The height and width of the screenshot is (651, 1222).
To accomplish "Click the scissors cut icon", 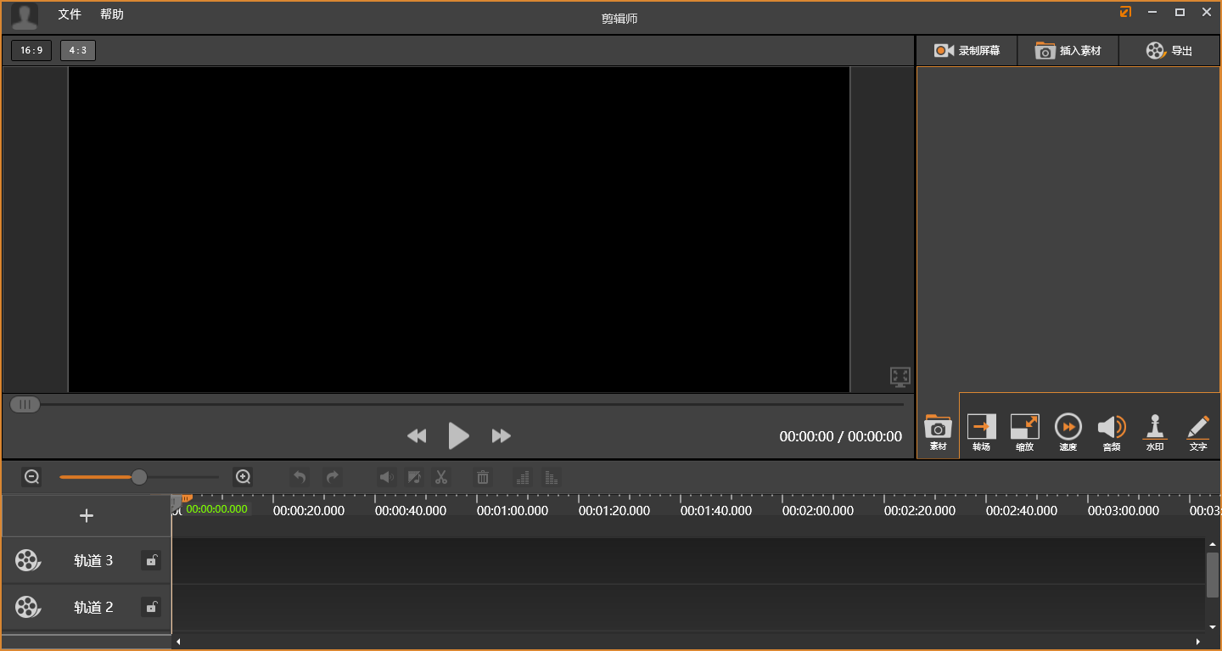I will click(440, 477).
